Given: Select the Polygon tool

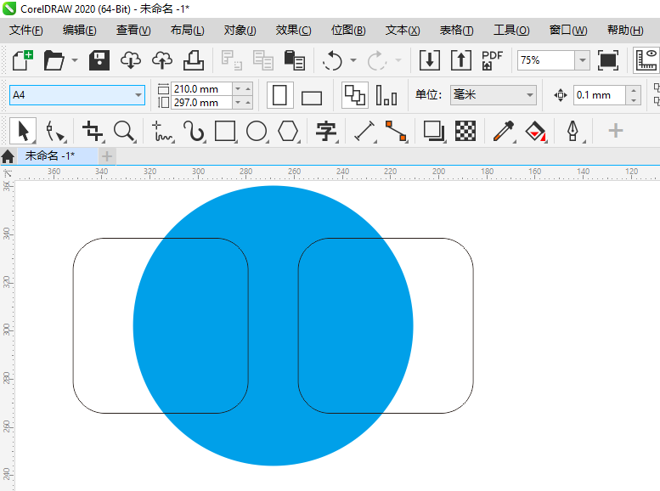Looking at the screenshot, I should pyautogui.click(x=289, y=131).
